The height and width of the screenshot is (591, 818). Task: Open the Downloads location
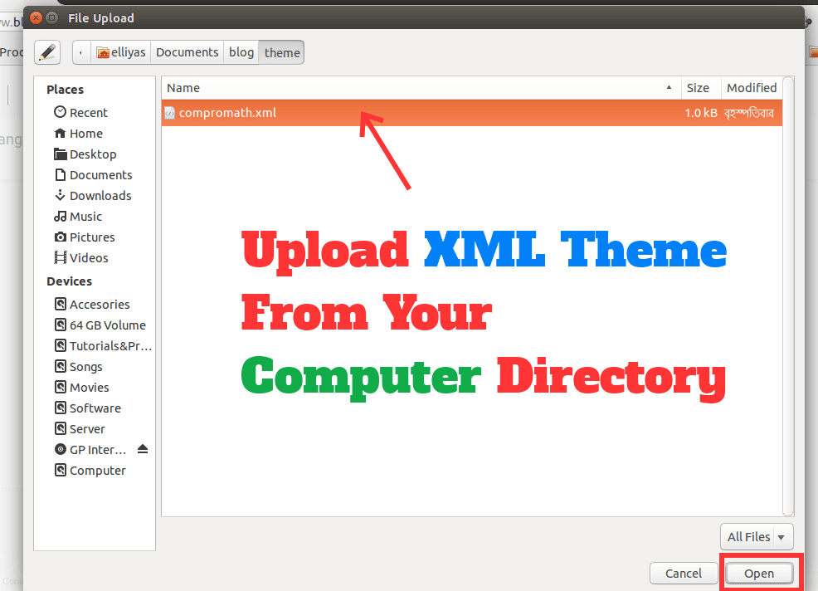point(100,195)
